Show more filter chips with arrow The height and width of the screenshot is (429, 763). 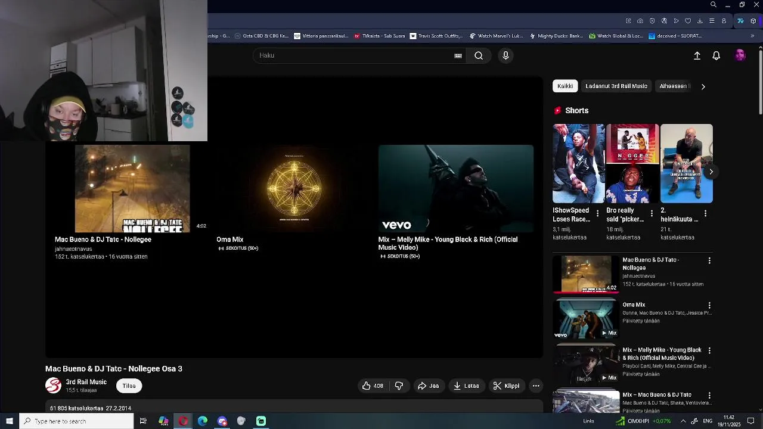[703, 86]
